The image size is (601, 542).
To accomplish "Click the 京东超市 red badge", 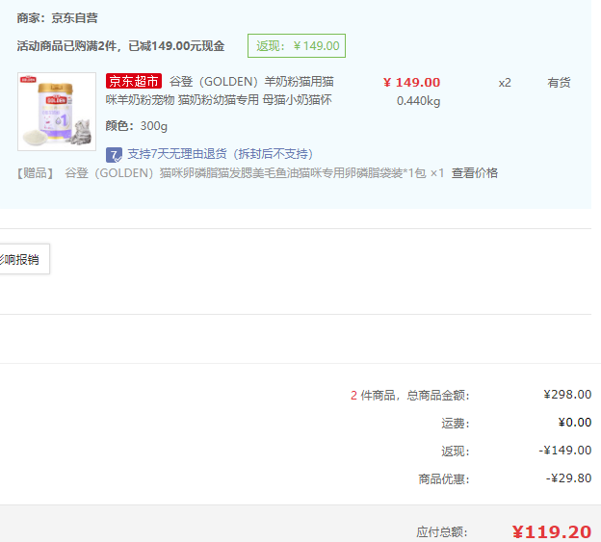I will pos(134,81).
